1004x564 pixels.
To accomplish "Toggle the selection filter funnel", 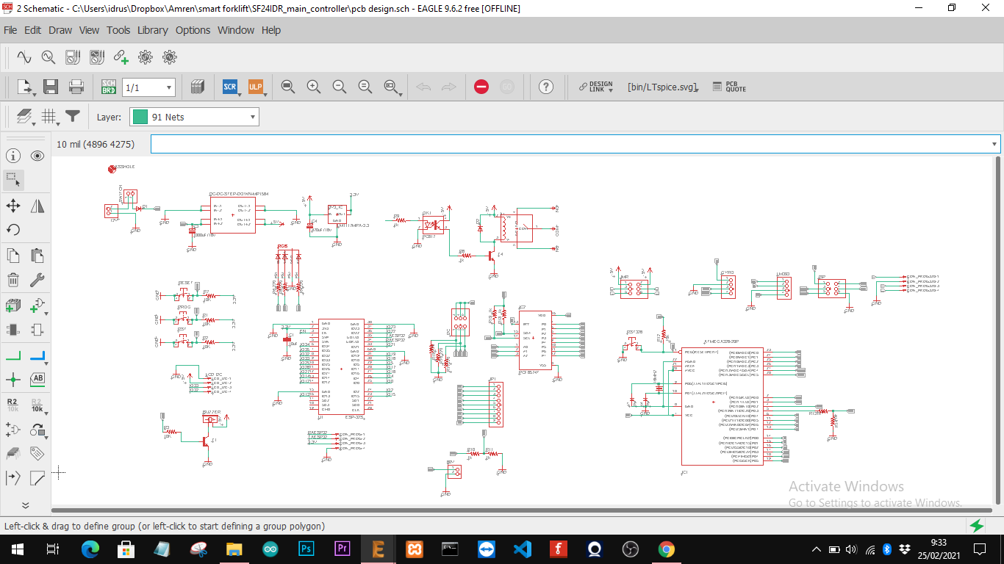I will pos(72,116).
